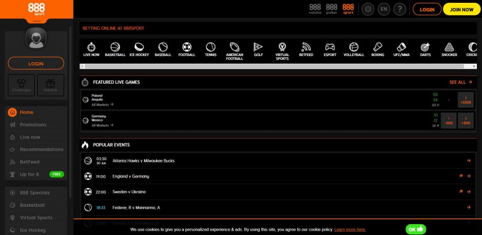Click the carousel scroll left arrow
The width and height of the screenshot is (482, 235).
[82, 66]
